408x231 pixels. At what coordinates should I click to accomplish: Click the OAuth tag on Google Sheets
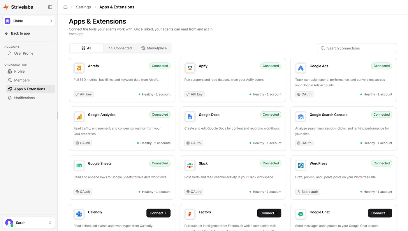pos(83,192)
